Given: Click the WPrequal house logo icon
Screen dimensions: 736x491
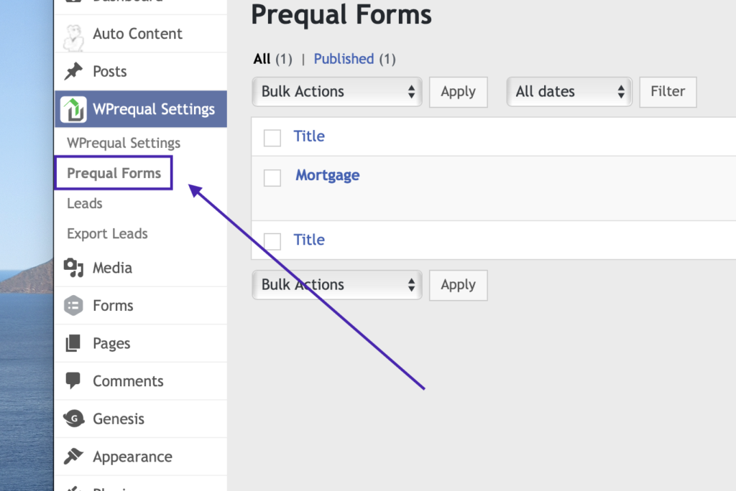Looking at the screenshot, I should click(x=73, y=109).
